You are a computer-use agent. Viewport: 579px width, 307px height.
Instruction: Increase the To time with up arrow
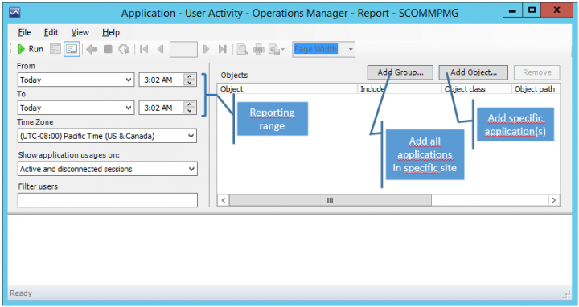point(190,104)
